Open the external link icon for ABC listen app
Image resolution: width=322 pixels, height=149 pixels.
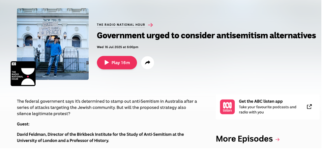[309, 107]
